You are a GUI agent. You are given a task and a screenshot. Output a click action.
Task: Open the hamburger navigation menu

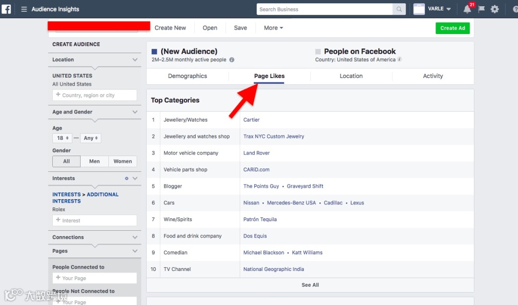[x=24, y=9]
